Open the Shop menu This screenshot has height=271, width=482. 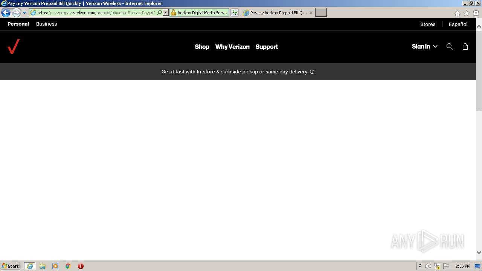coord(202,47)
